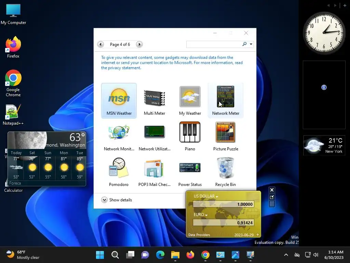The image size is (350, 263).
Task: Go to previous gadget page
Action: (x=101, y=44)
